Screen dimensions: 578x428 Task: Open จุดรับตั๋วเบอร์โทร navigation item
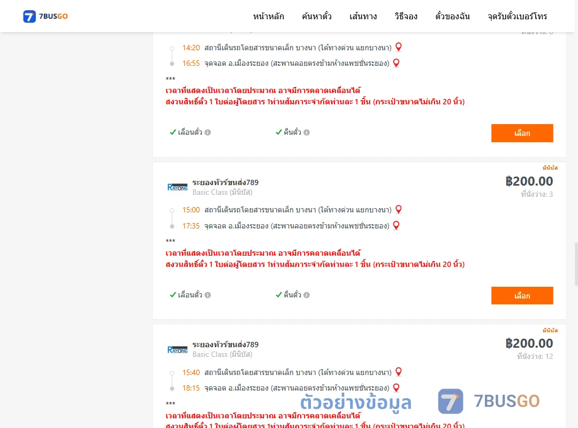point(517,16)
